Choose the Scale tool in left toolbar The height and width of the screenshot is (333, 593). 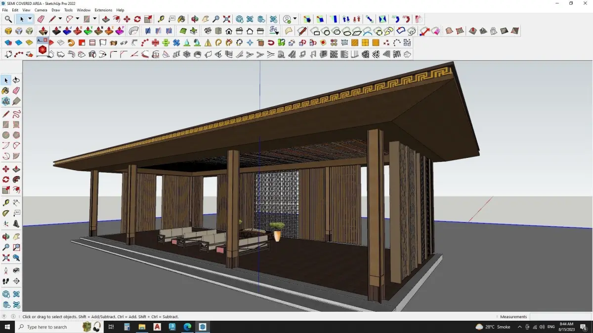click(x=6, y=190)
